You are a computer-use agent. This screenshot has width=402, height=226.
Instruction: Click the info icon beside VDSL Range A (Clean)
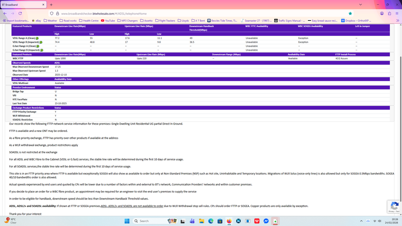pos(37,38)
